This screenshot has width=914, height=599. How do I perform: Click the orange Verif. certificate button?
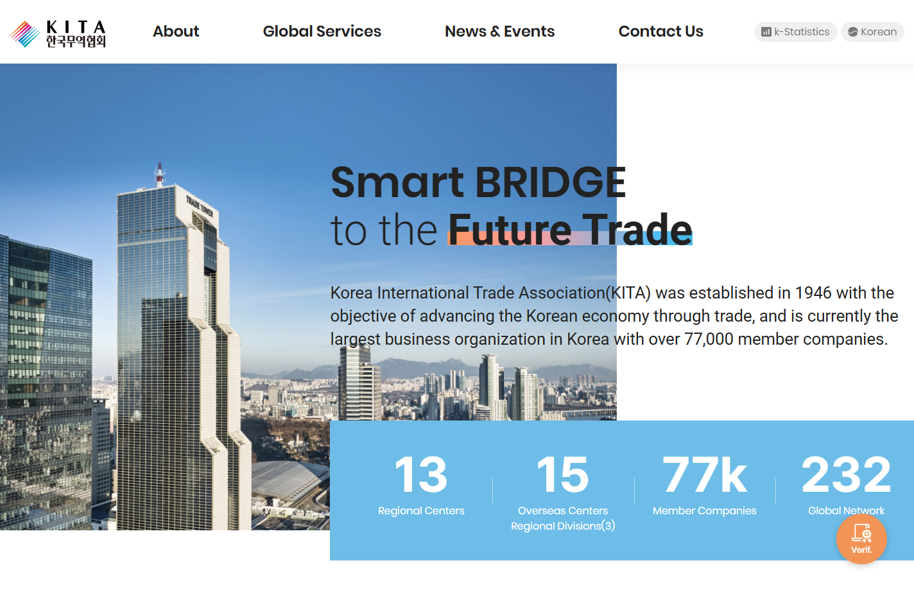[x=861, y=539]
